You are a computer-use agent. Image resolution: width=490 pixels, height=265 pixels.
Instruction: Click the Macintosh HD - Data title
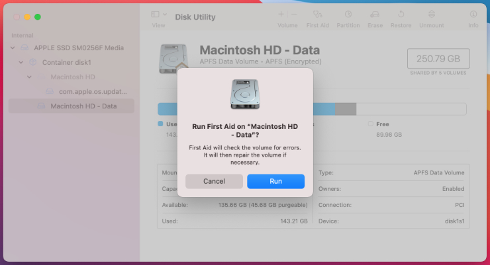pyautogui.click(x=260, y=50)
